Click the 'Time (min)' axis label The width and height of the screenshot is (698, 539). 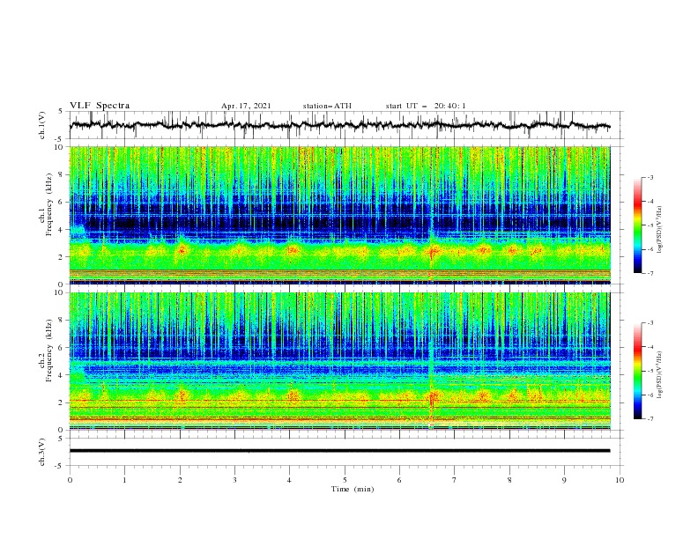click(x=353, y=489)
